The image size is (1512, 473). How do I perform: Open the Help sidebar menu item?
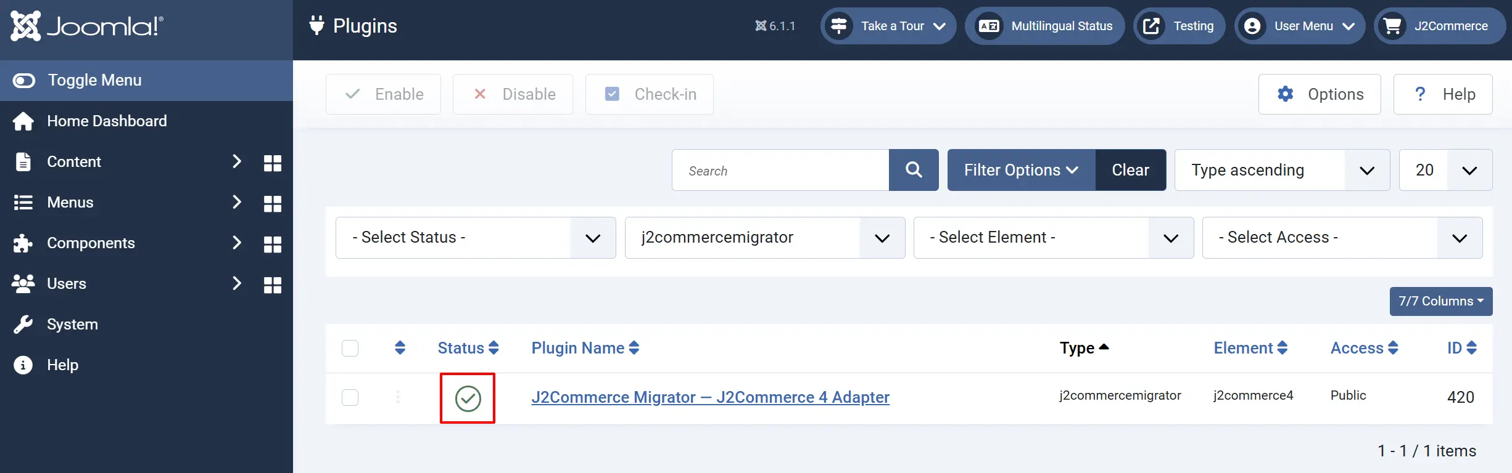coord(146,365)
